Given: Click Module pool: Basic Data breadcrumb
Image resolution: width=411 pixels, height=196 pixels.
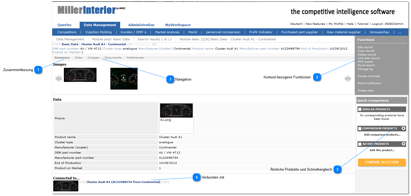Looking at the screenshot, I should click(x=111, y=39).
